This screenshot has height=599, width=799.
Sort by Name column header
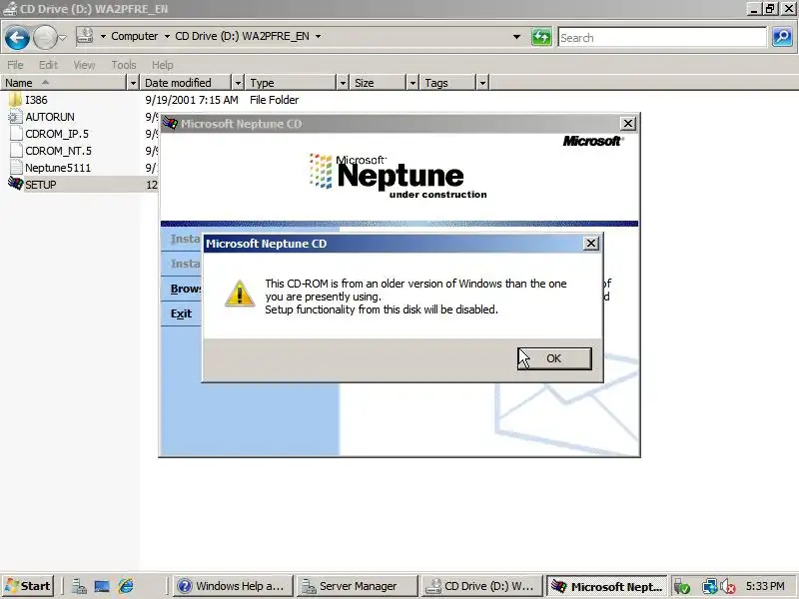[x=64, y=83]
